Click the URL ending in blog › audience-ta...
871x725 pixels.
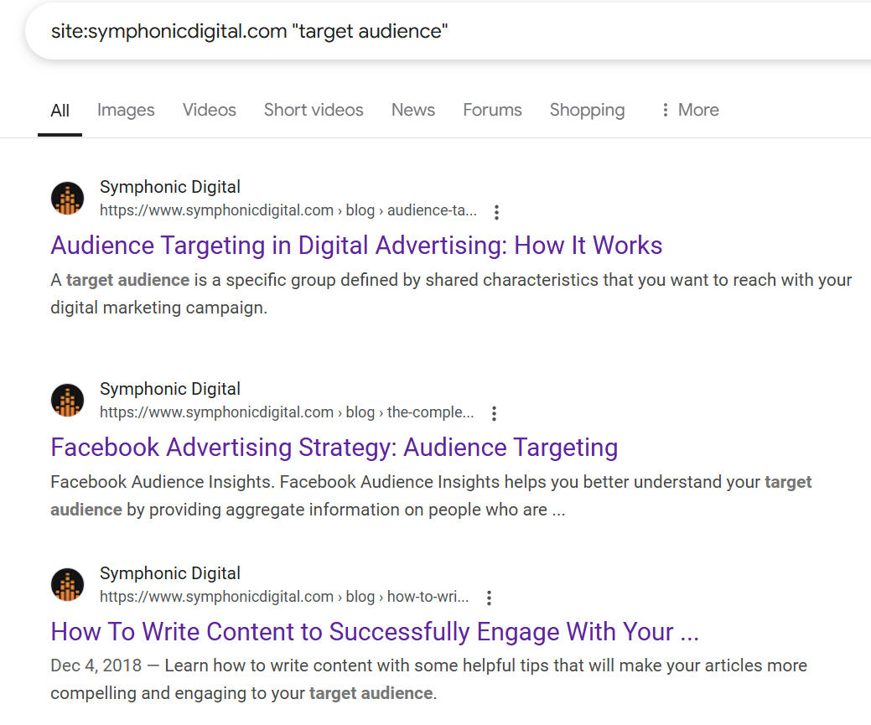tap(288, 210)
